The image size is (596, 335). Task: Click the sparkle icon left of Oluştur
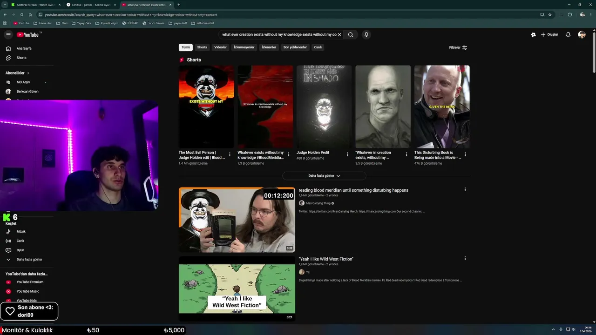pos(533,34)
